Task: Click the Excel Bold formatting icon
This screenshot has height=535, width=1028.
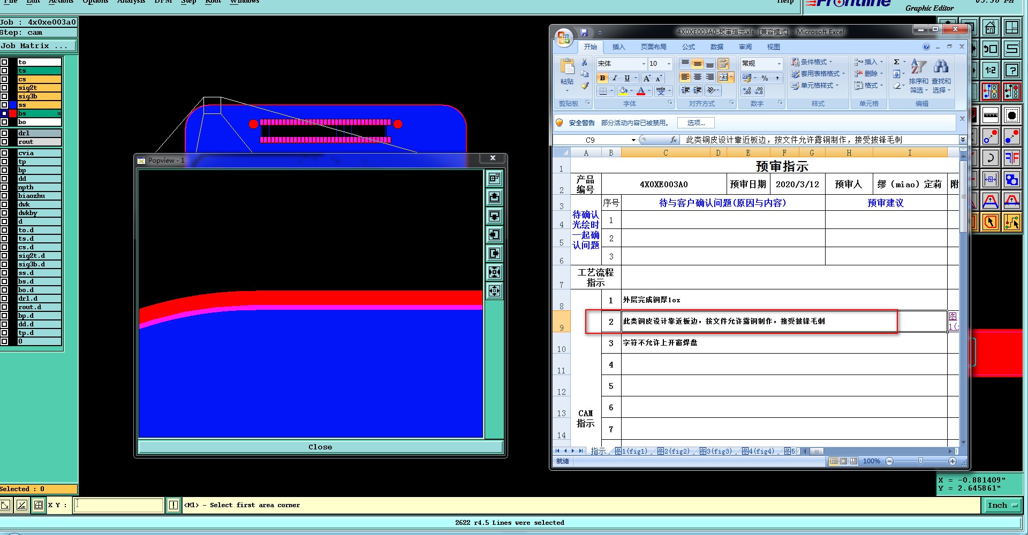Action: pos(602,78)
